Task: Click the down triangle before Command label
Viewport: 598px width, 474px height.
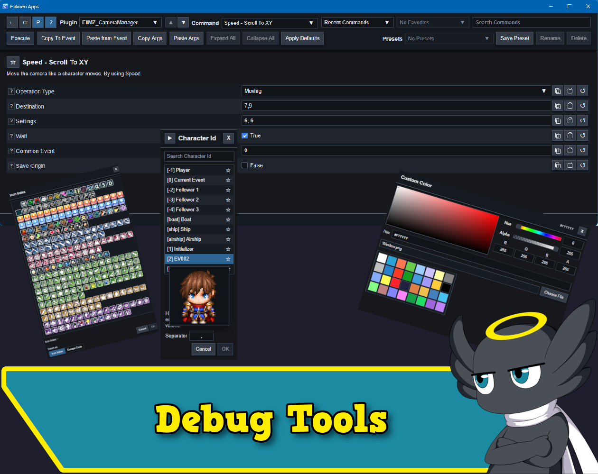Action: 183,22
